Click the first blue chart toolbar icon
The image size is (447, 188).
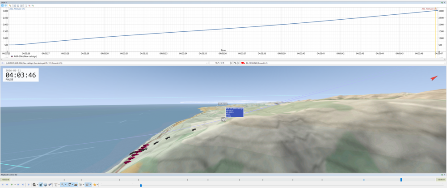coord(2,5)
